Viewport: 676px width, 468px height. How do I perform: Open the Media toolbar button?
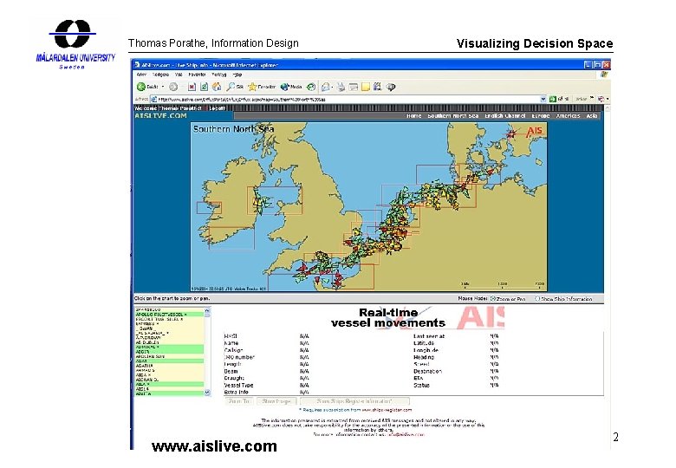point(291,87)
